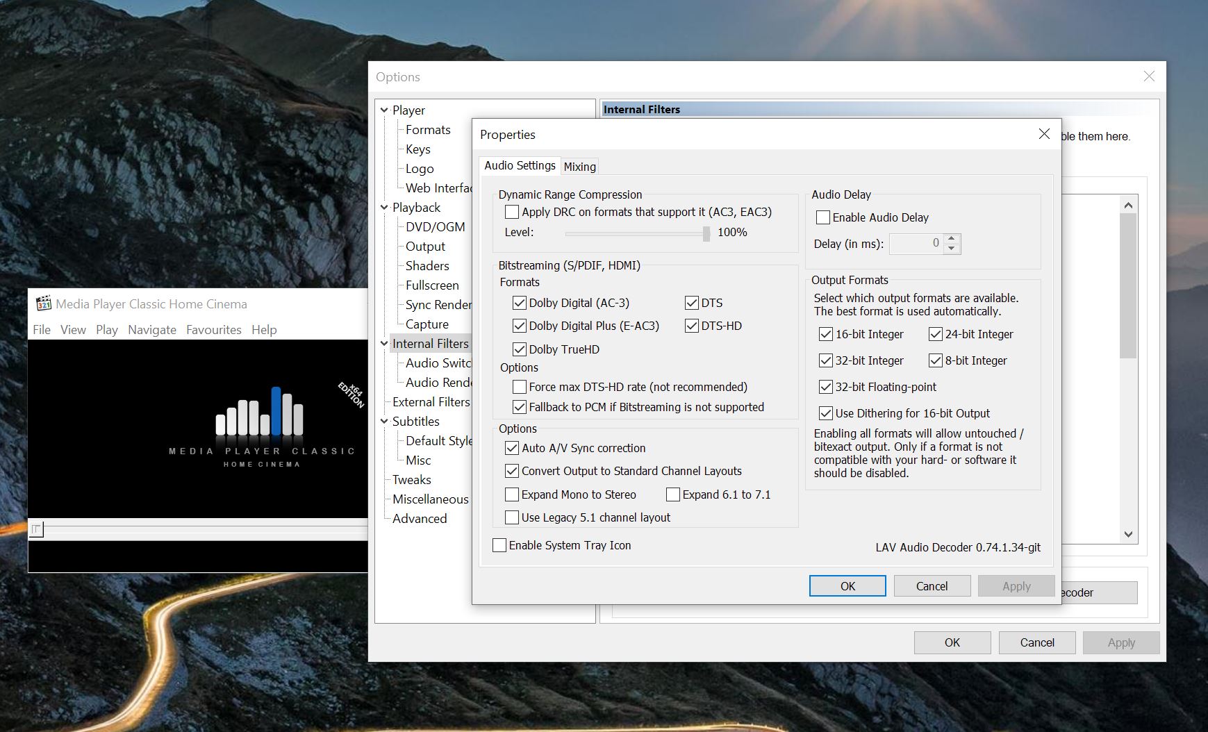Adjust the DRC Level slider handle

(x=706, y=233)
